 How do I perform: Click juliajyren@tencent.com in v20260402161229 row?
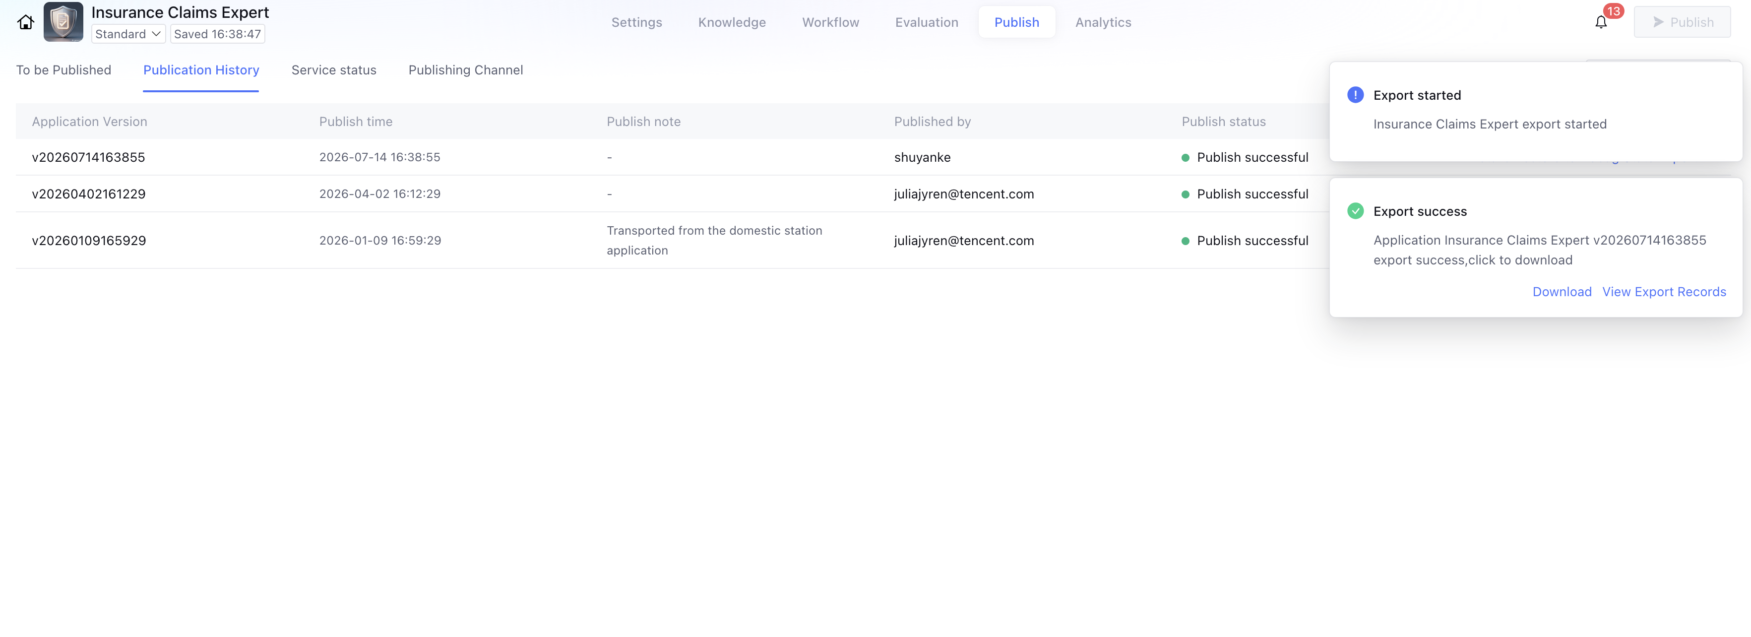[964, 194]
